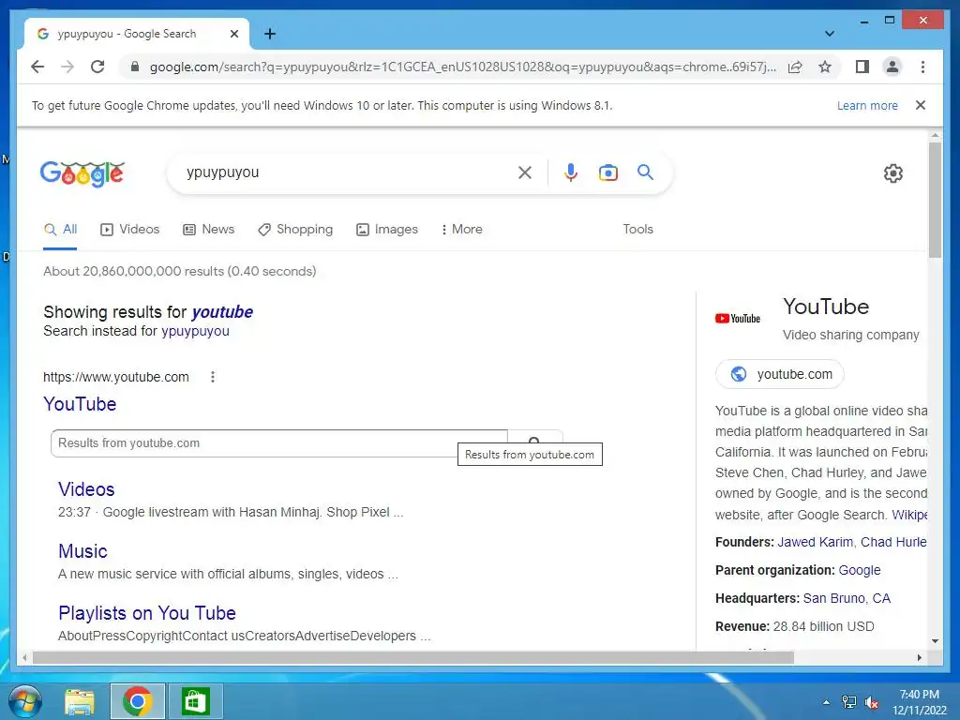960x720 pixels.
Task: Search instead for ypuypuyou
Action: [195, 331]
